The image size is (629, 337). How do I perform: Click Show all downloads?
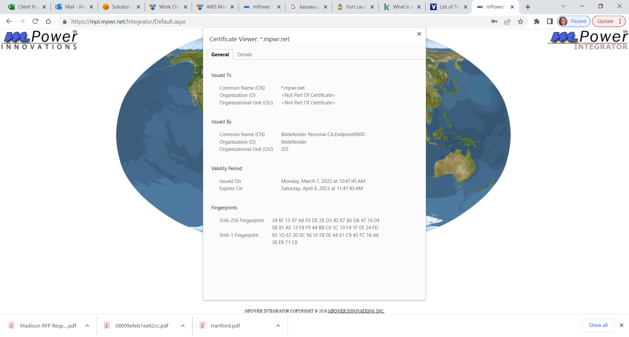pyautogui.click(x=598, y=325)
